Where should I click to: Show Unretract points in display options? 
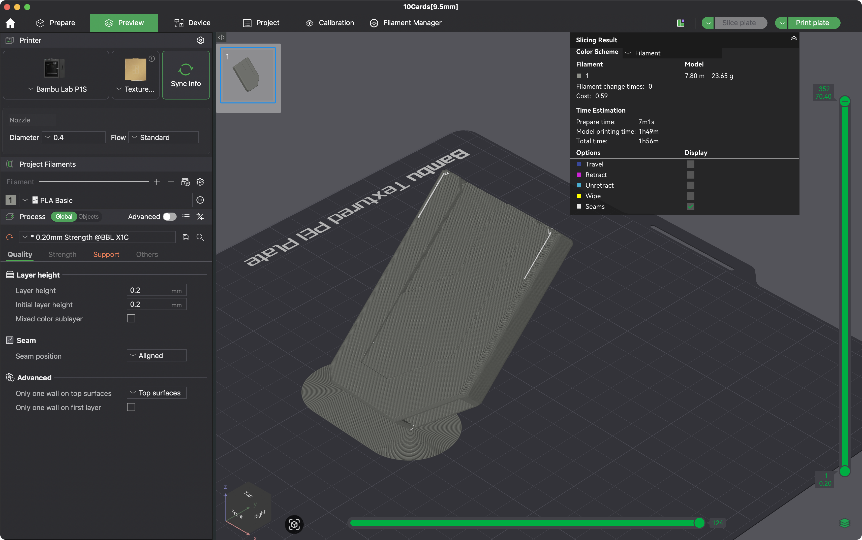[690, 185]
